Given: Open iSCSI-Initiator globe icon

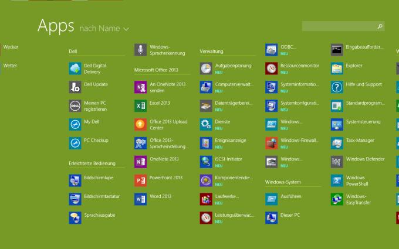Looking at the screenshot, I should click(x=206, y=162).
